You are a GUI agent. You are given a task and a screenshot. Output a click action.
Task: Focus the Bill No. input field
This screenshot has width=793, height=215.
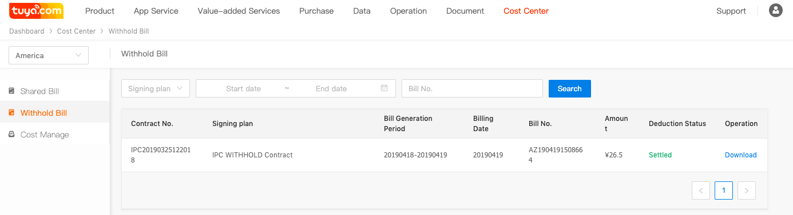click(x=472, y=88)
